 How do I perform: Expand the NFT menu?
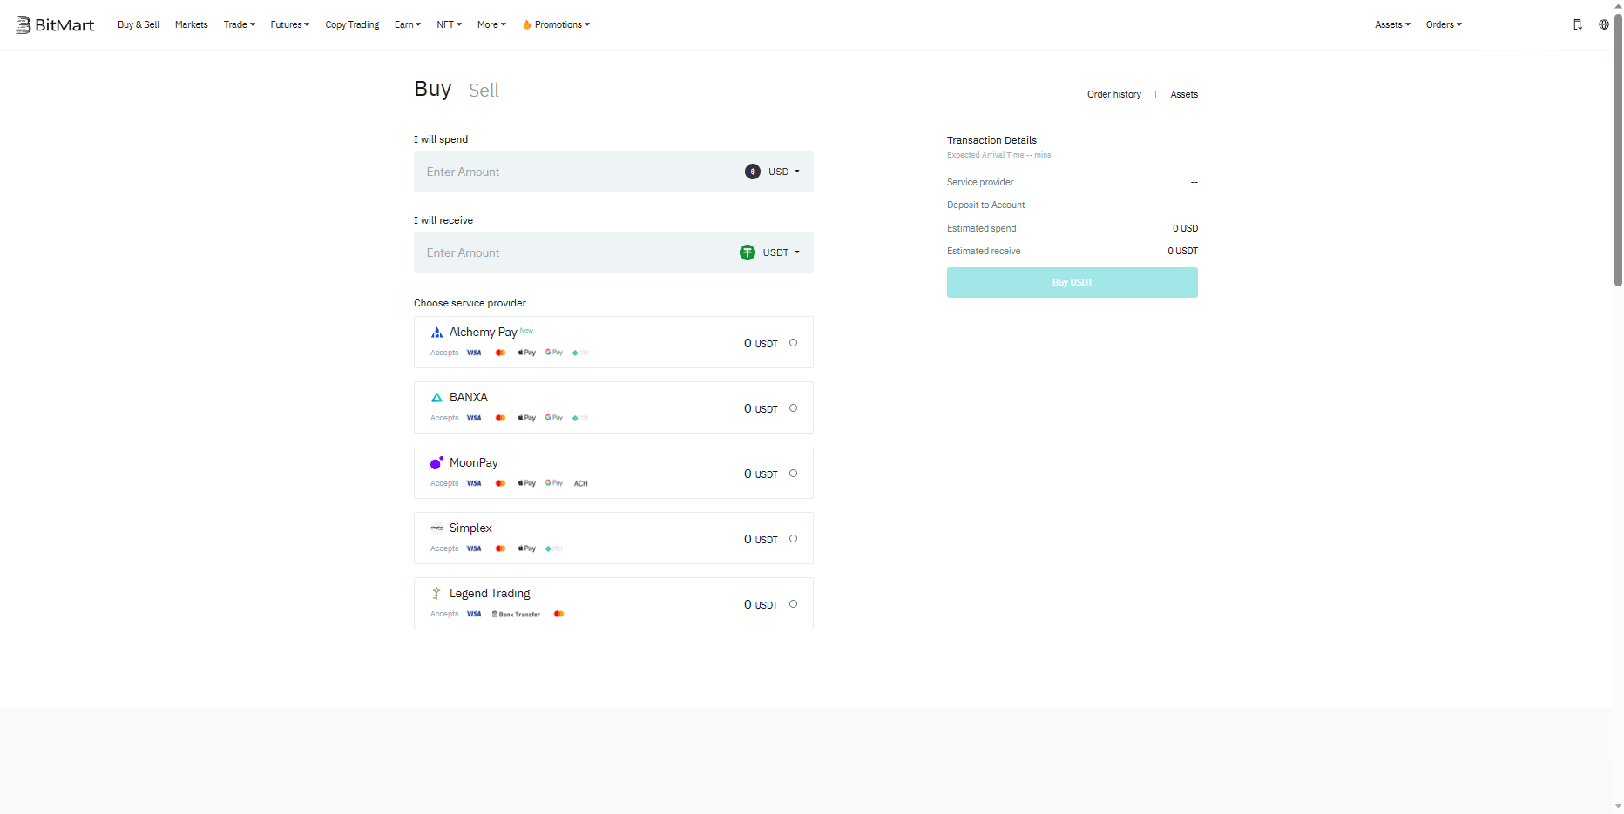pos(450,24)
